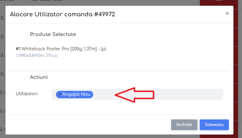Select the Angajat Nou tag label
The image size is (242, 138).
pyautogui.click(x=76, y=94)
